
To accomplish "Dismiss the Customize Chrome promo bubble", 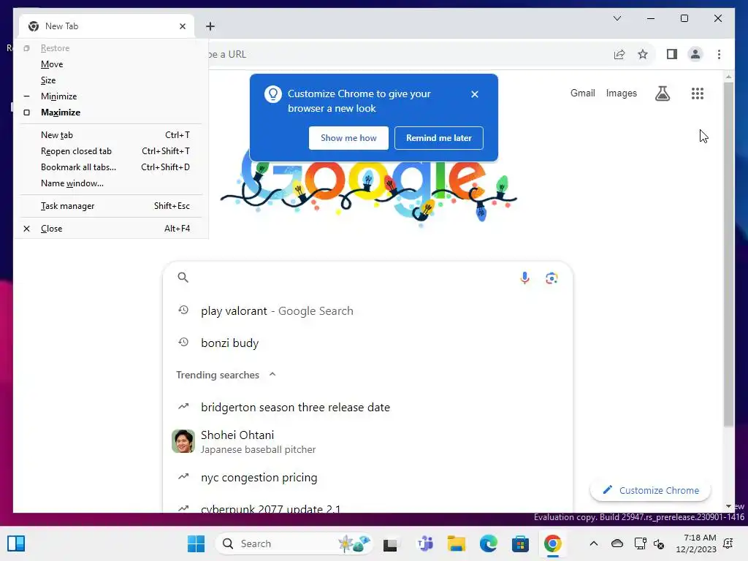I will 475,94.
